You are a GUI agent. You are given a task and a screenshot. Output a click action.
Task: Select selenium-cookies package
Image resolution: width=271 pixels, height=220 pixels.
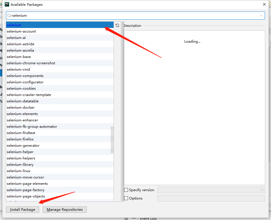tap(60, 88)
